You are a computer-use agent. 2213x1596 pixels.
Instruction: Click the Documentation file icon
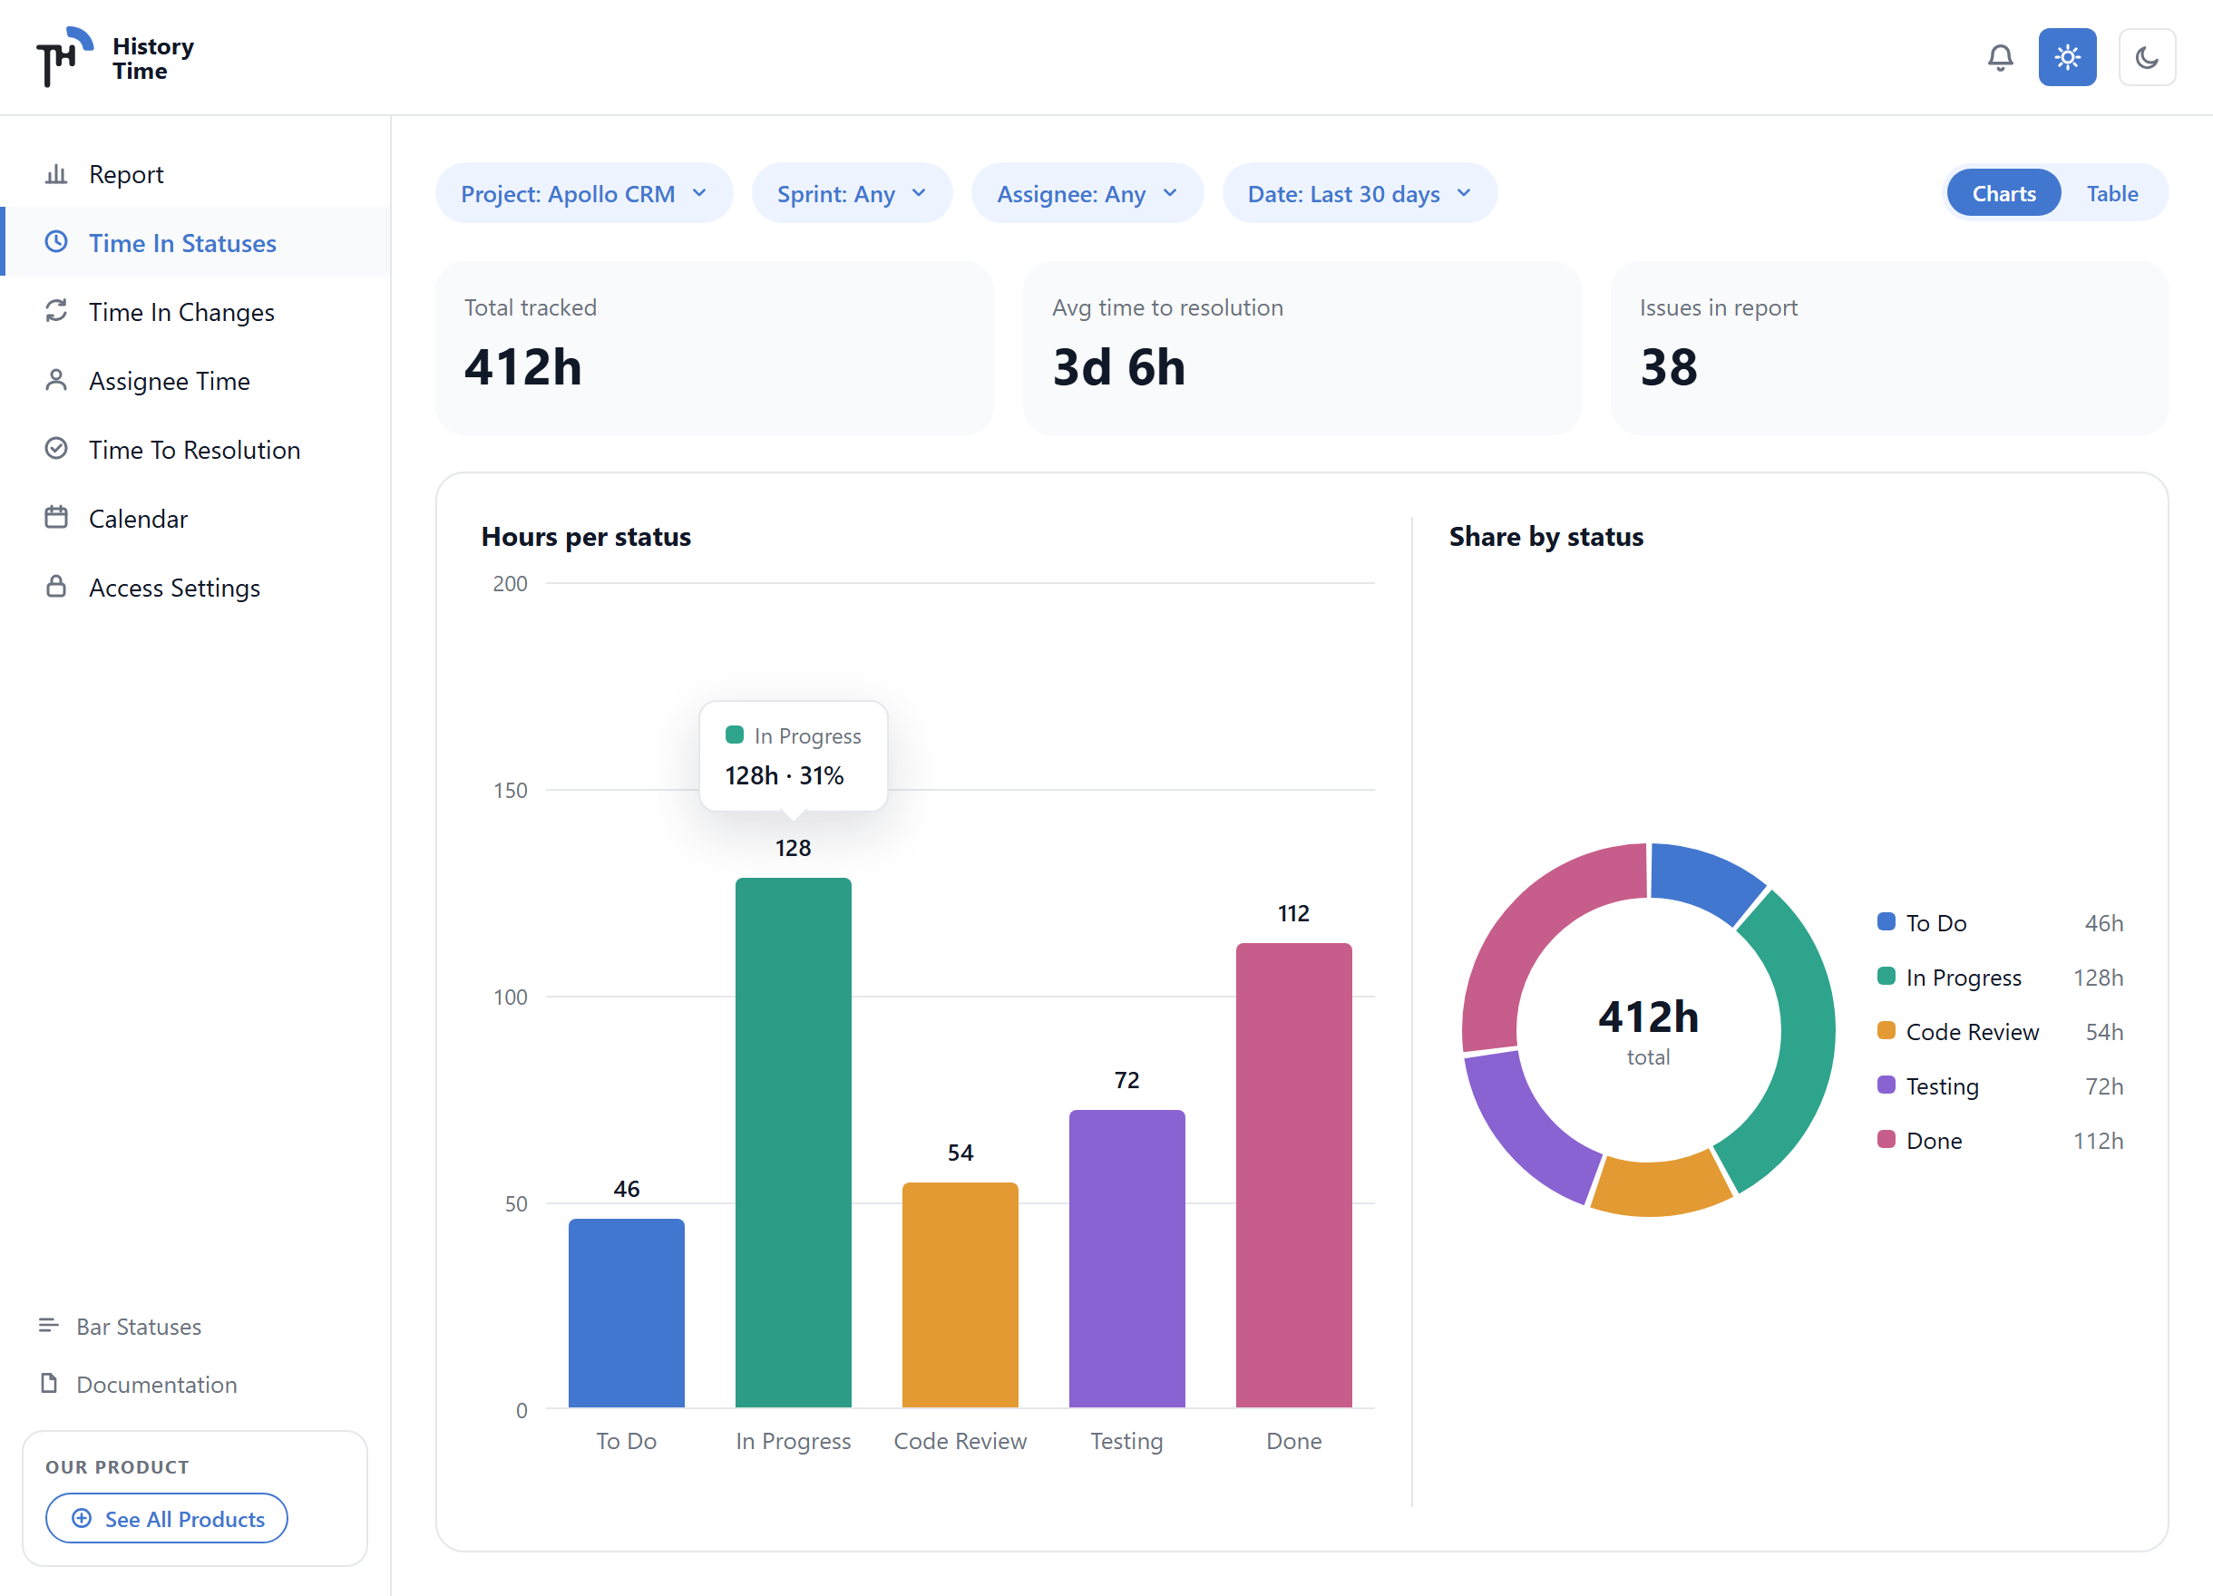pos(49,1383)
